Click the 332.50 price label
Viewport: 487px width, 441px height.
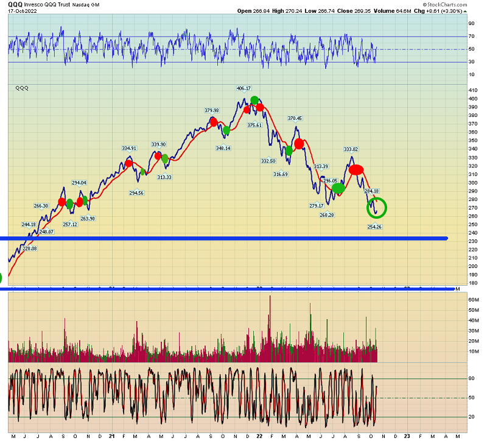(x=268, y=161)
